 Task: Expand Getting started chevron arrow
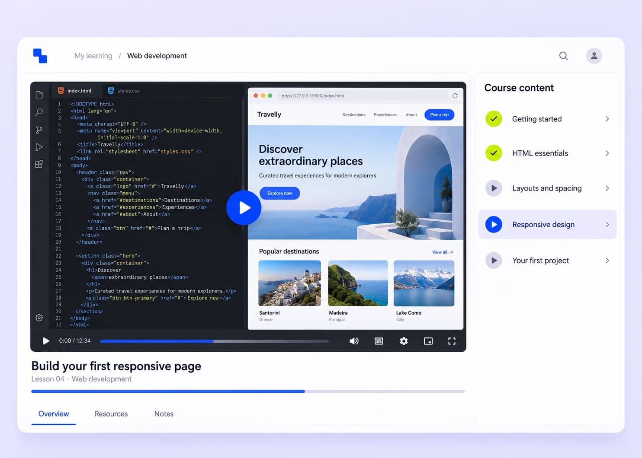click(x=607, y=119)
